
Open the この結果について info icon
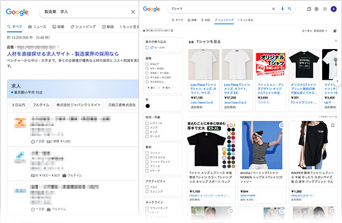pos(336,117)
